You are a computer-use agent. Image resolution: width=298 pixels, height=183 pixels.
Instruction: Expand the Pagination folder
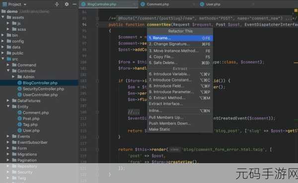(8, 160)
